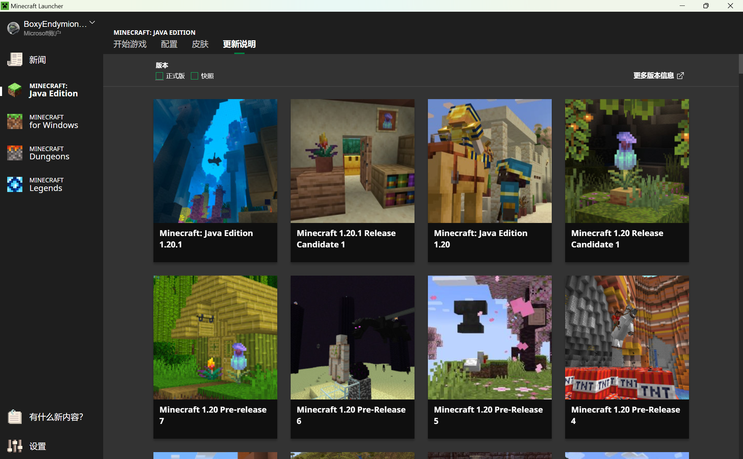
Task: Select the Java Edition grass block icon
Action: pyautogui.click(x=15, y=90)
